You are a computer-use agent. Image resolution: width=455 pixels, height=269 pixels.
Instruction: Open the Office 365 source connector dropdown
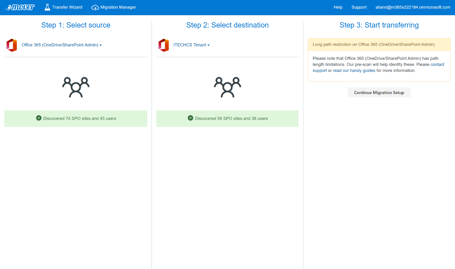click(61, 45)
